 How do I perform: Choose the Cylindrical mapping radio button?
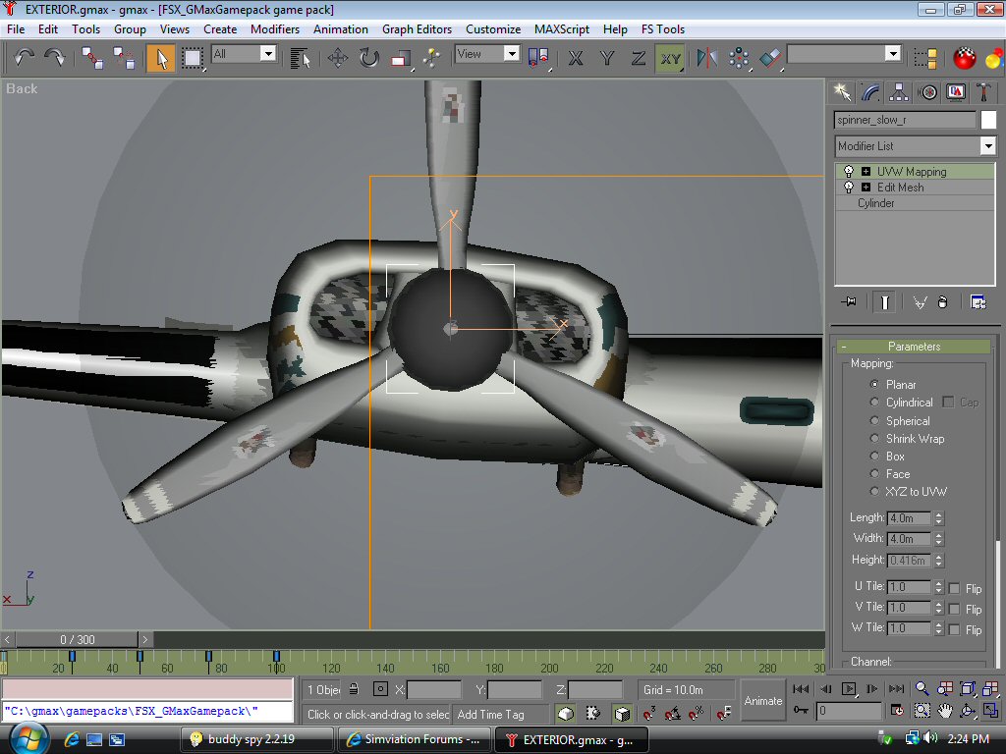[875, 403]
